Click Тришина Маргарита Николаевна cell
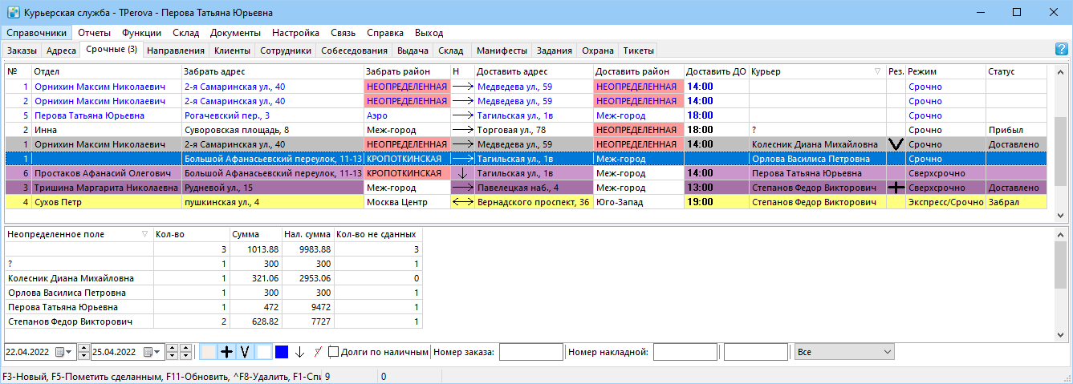1073x384 pixels. point(107,188)
